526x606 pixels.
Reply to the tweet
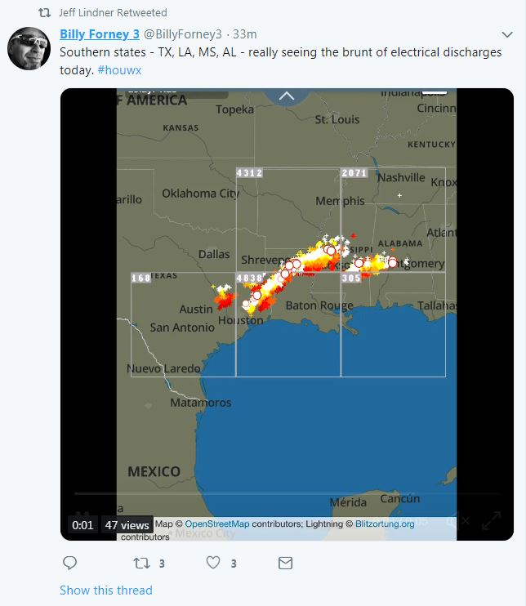70,563
